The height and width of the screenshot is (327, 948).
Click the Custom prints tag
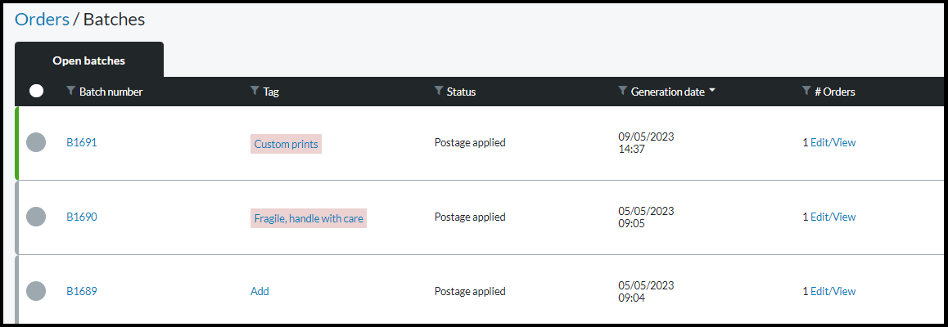(x=286, y=144)
